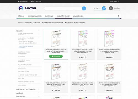
Task: Collapse the Shinhan sidebar category
Action: point(39,31)
